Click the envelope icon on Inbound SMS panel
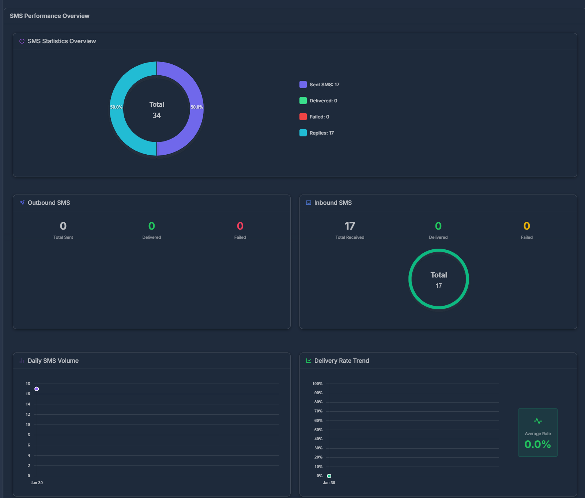 [x=308, y=203]
